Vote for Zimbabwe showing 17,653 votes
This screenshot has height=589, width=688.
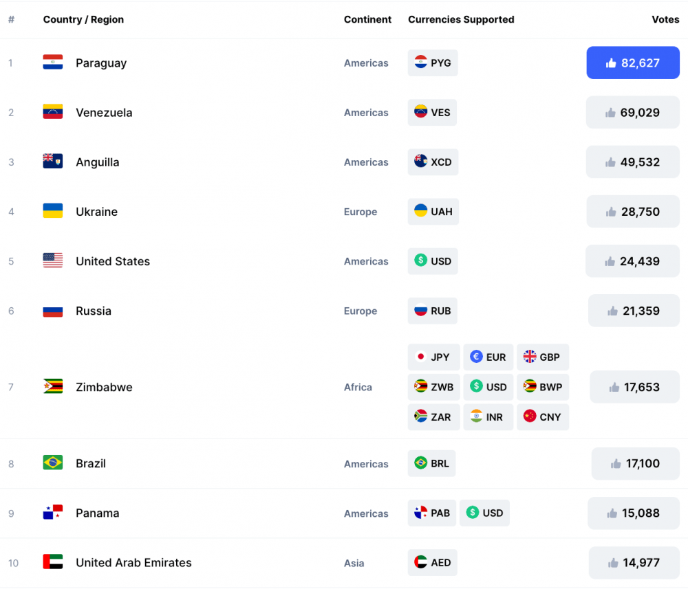pos(634,387)
